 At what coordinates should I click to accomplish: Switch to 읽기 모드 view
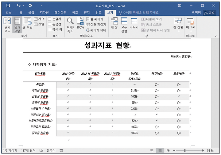pyautogui.click(x=7, y=25)
